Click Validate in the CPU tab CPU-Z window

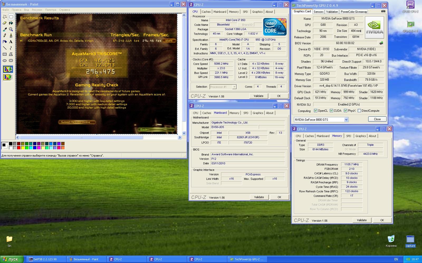click(258, 96)
